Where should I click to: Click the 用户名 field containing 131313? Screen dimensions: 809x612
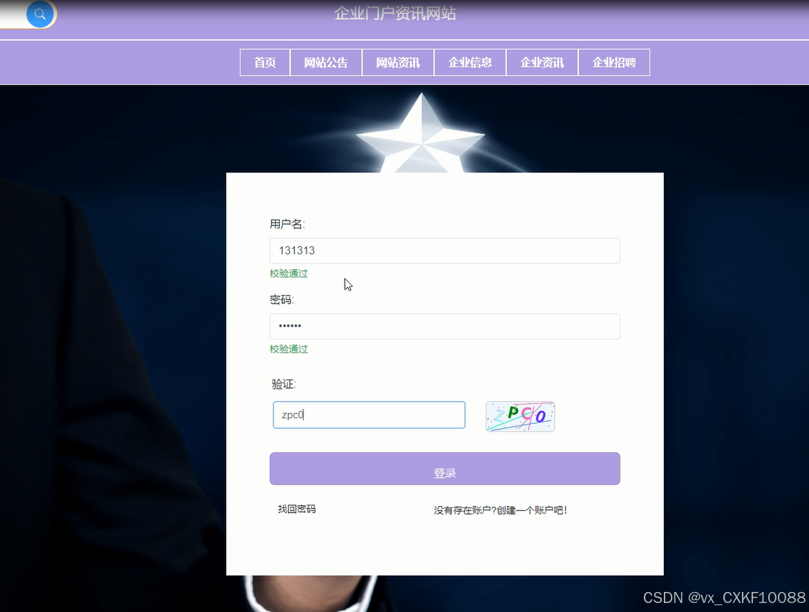coord(445,251)
